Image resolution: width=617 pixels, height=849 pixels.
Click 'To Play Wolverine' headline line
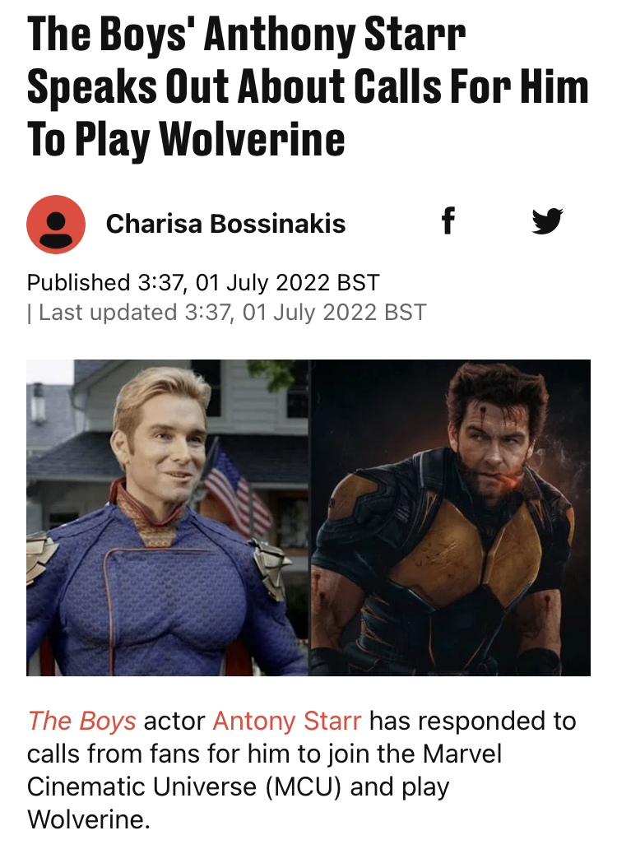click(186, 140)
